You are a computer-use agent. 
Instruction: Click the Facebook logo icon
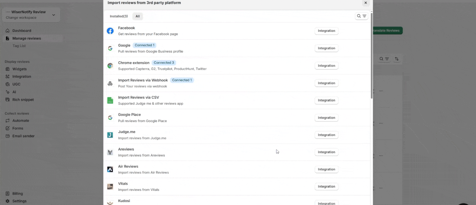pos(110,31)
